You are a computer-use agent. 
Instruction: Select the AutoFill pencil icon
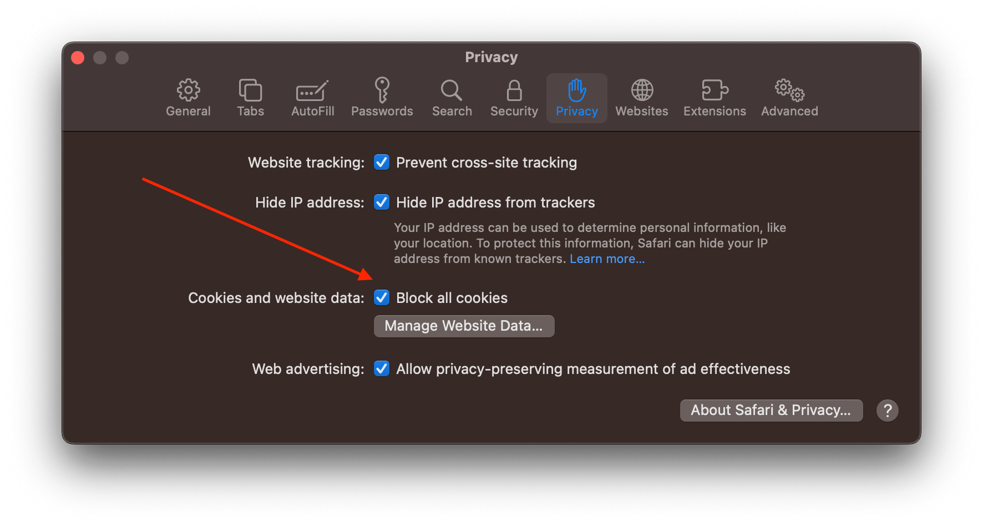tap(312, 90)
